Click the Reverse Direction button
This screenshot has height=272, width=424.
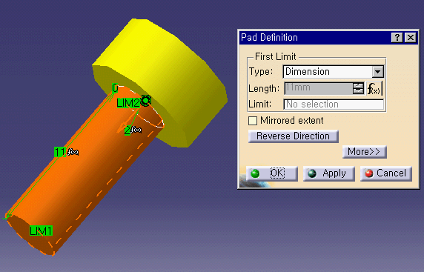tap(294, 136)
